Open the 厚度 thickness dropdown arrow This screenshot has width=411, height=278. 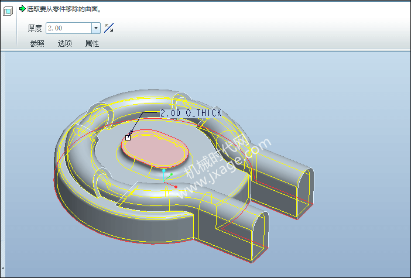pyautogui.click(x=96, y=28)
